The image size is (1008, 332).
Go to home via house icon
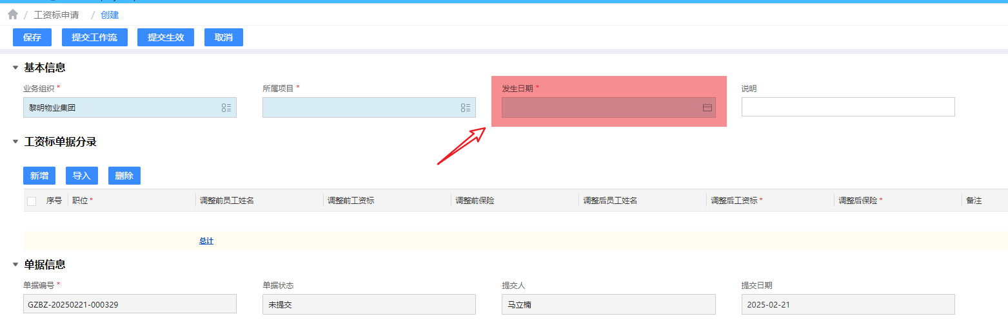point(13,14)
